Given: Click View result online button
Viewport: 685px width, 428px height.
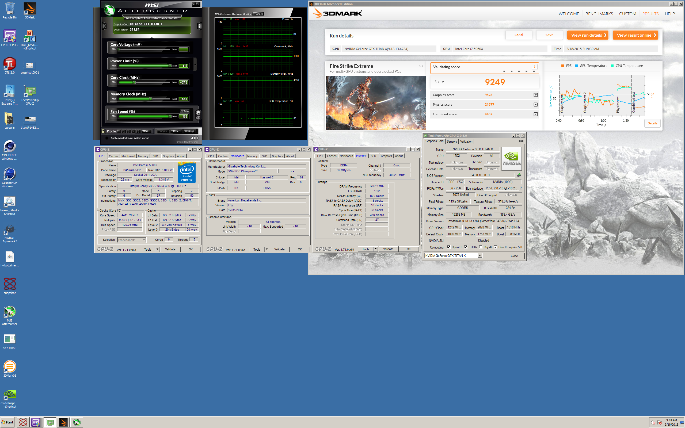Looking at the screenshot, I should tap(635, 35).
